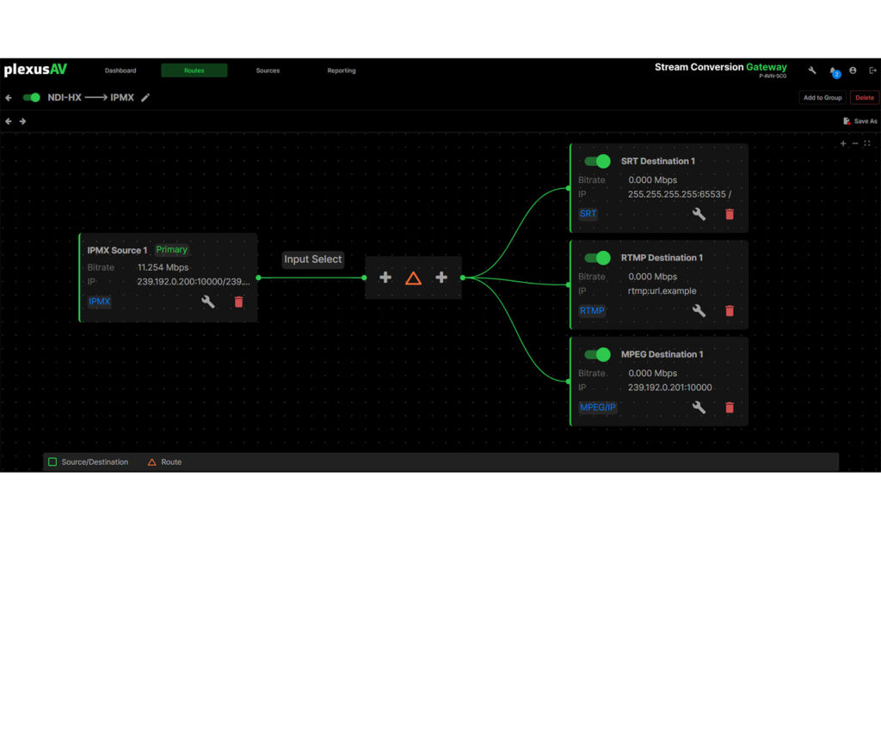Click the log out icon in header

coord(872,70)
